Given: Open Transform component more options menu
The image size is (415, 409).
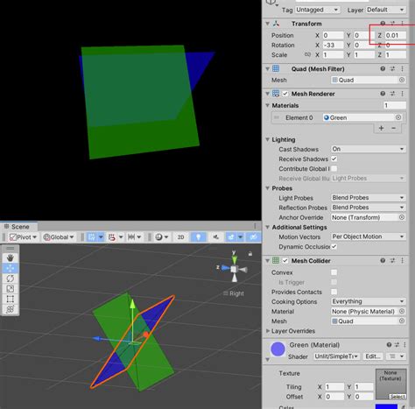Looking at the screenshot, I should pos(402,24).
